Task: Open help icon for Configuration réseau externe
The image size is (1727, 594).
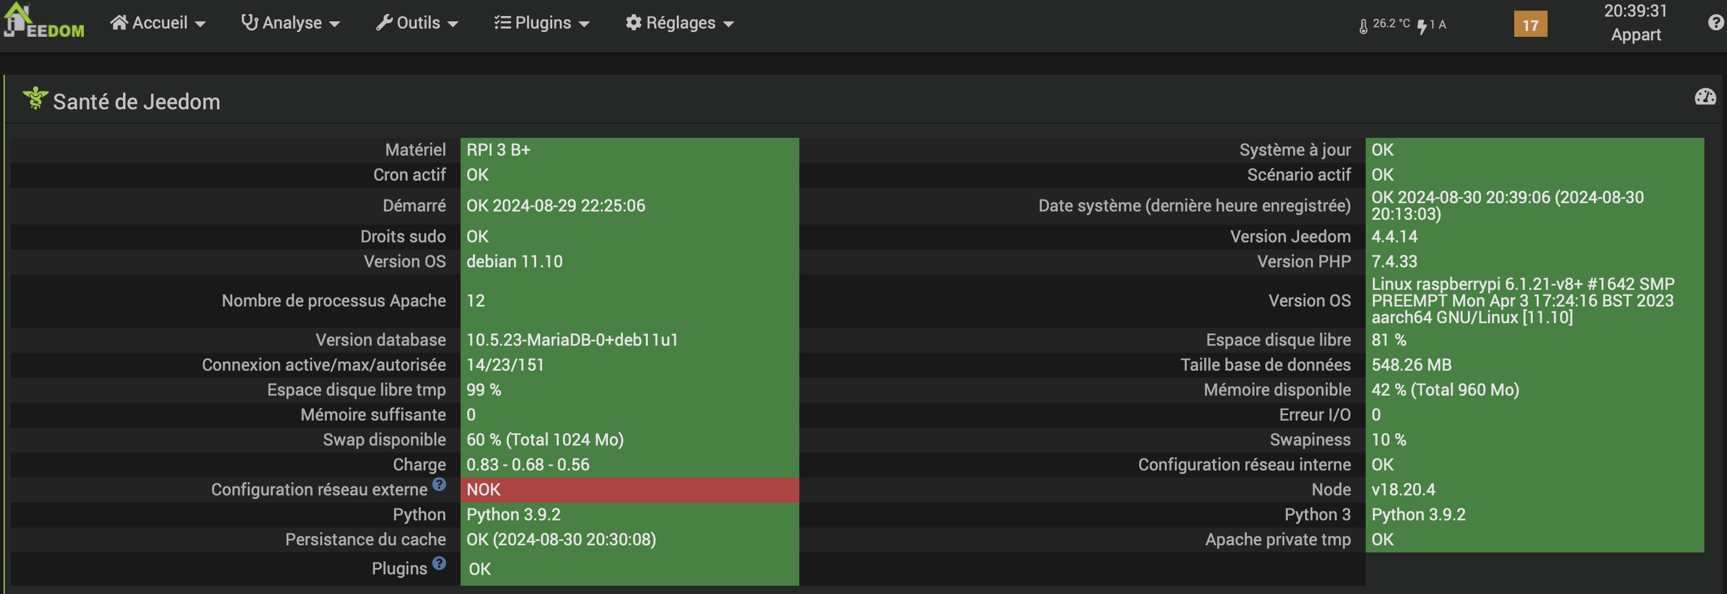Action: (x=439, y=484)
